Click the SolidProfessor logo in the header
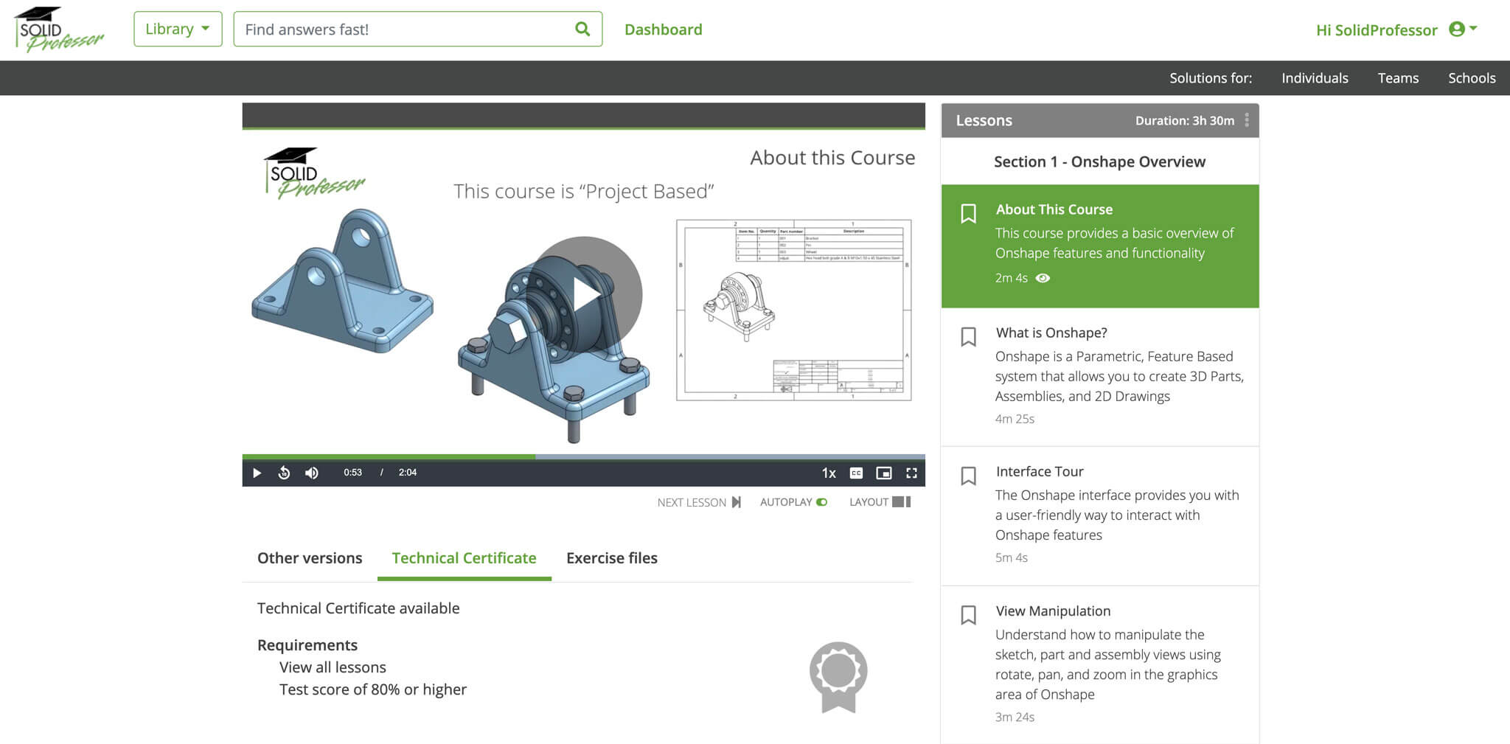The image size is (1510, 744). 59,29
